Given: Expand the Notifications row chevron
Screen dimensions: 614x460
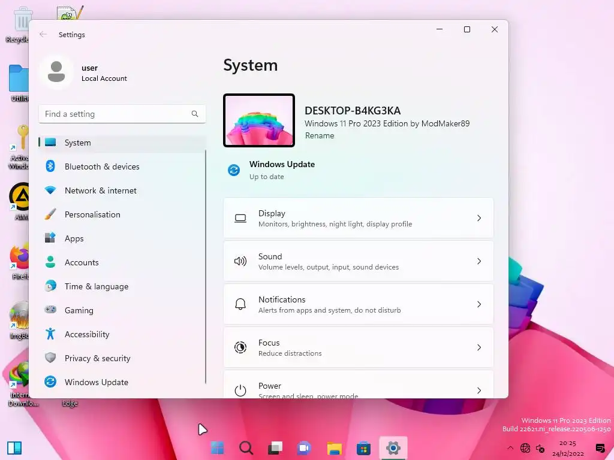Looking at the screenshot, I should click(479, 304).
